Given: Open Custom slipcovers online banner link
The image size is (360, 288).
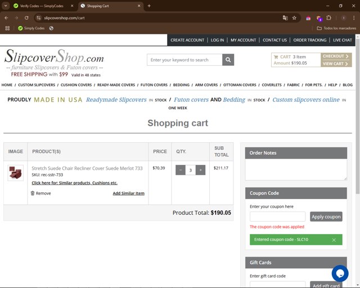Looking at the screenshot, I should [x=306, y=100].
